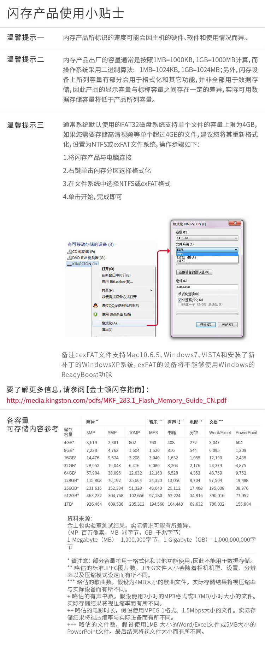Click the 926,464 cell in 1TB row
This screenshot has height=645, width=265.
(x=94, y=504)
